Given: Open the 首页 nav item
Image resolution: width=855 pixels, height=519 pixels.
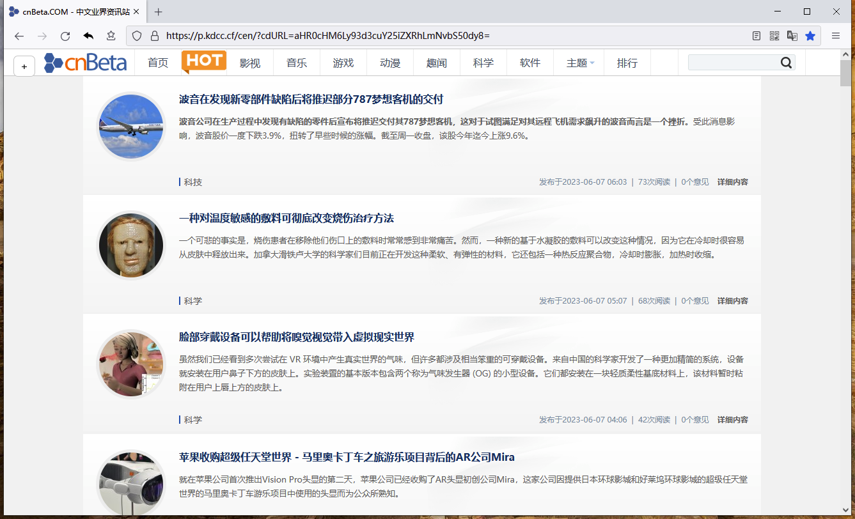Looking at the screenshot, I should click(x=158, y=63).
